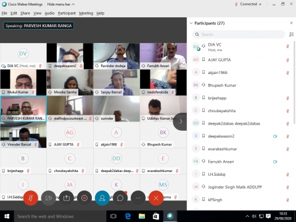Open the more options ellipsis button
Screen dimensions: 296x222
point(138,198)
